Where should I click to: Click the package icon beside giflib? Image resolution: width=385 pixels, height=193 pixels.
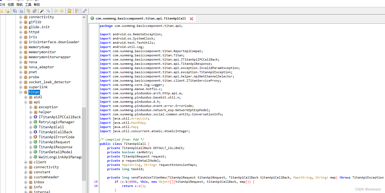click(x=26, y=22)
